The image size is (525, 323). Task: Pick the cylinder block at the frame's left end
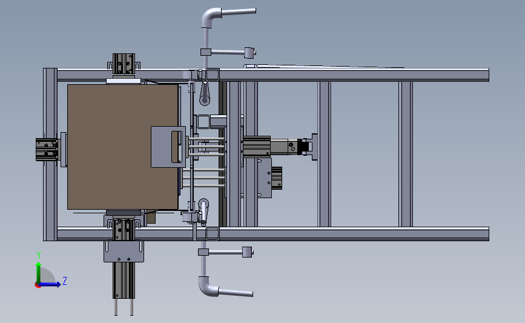tap(47, 150)
